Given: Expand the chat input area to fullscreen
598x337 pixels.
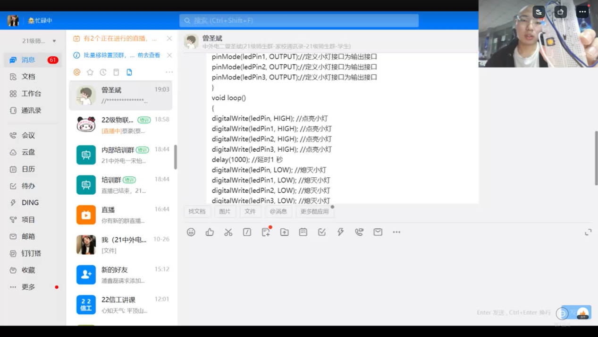Looking at the screenshot, I should click(x=588, y=232).
